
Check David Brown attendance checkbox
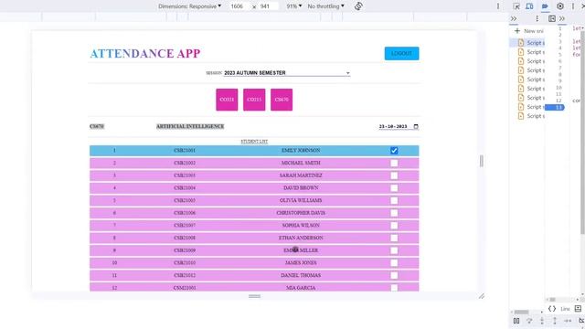[x=394, y=188]
